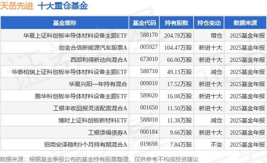This screenshot has width=267, height=163.
Task: Select fund 华夏兴阳一年持有混合
Action: pos(98,84)
